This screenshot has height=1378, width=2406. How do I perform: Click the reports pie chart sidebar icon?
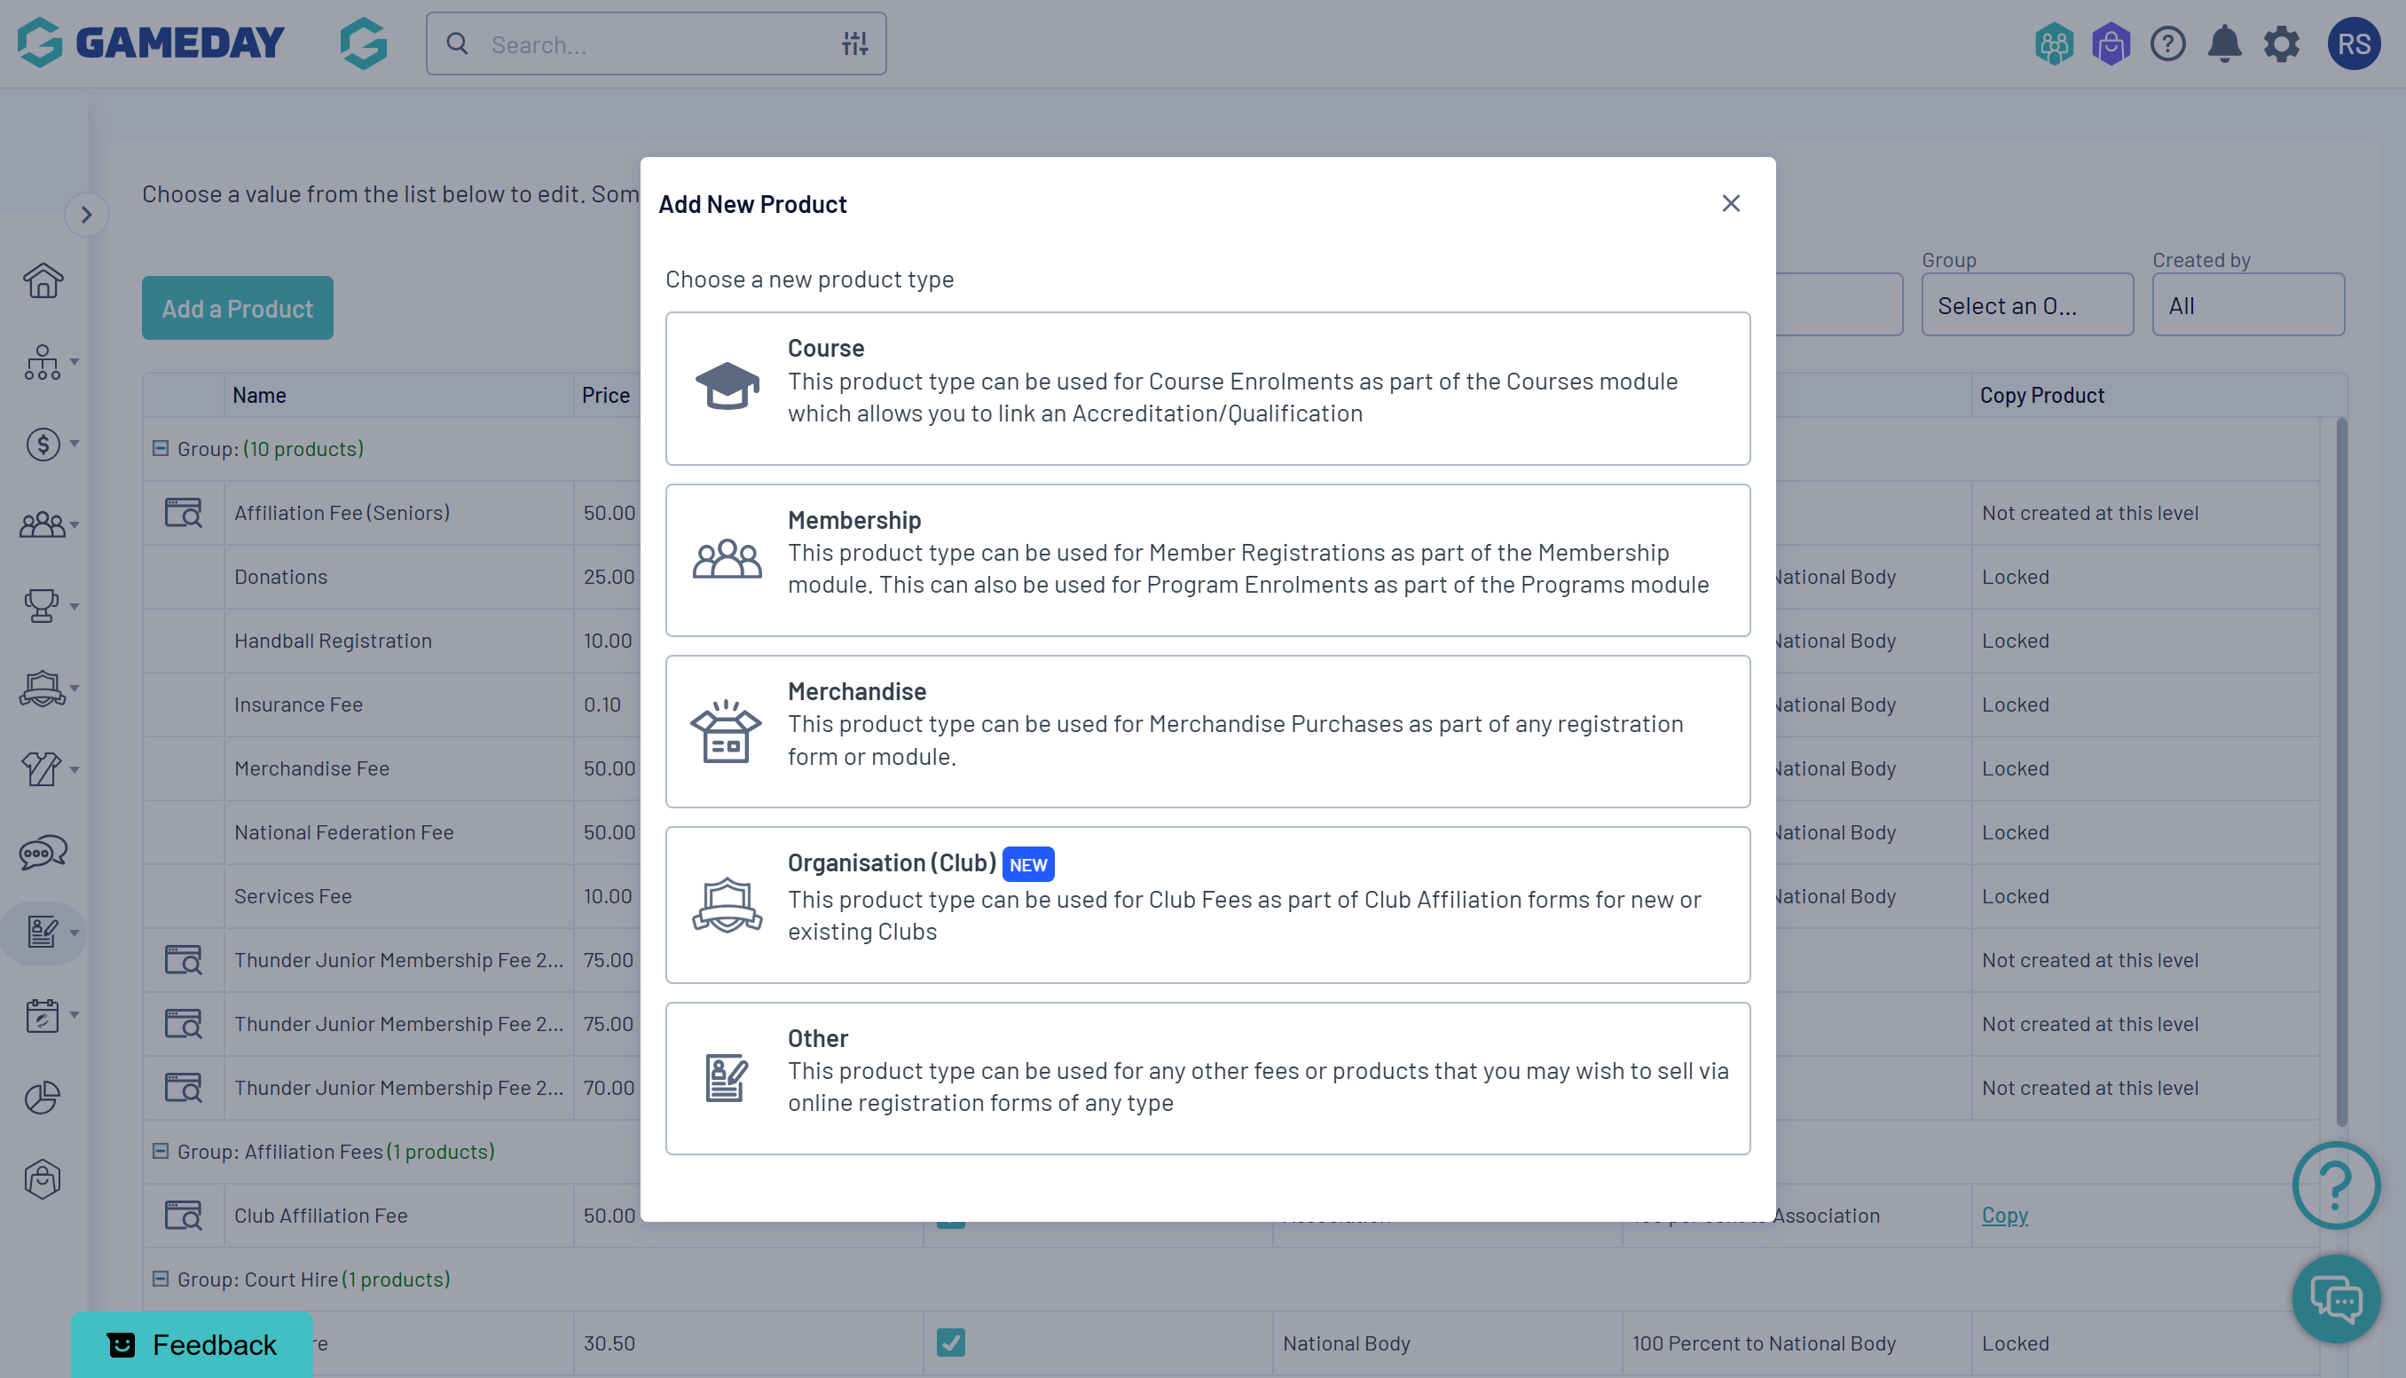tap(43, 1098)
